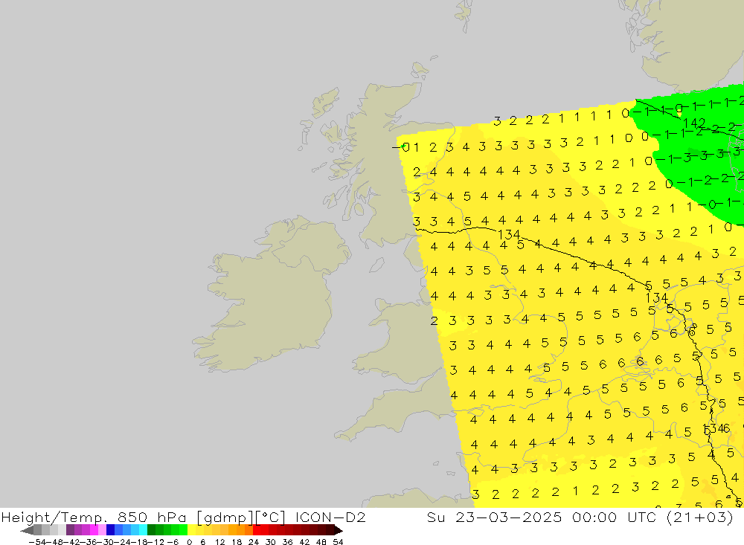Click the gray arrow tip at legend's left end
Screen dimensions: 744x545
click(x=27, y=530)
